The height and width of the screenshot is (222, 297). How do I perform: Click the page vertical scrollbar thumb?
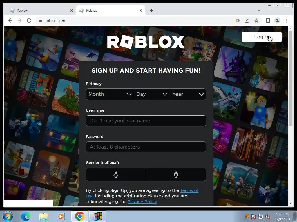(290, 78)
